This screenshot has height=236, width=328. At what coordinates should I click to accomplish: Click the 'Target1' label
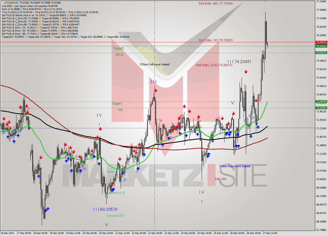pyautogui.click(x=117, y=103)
